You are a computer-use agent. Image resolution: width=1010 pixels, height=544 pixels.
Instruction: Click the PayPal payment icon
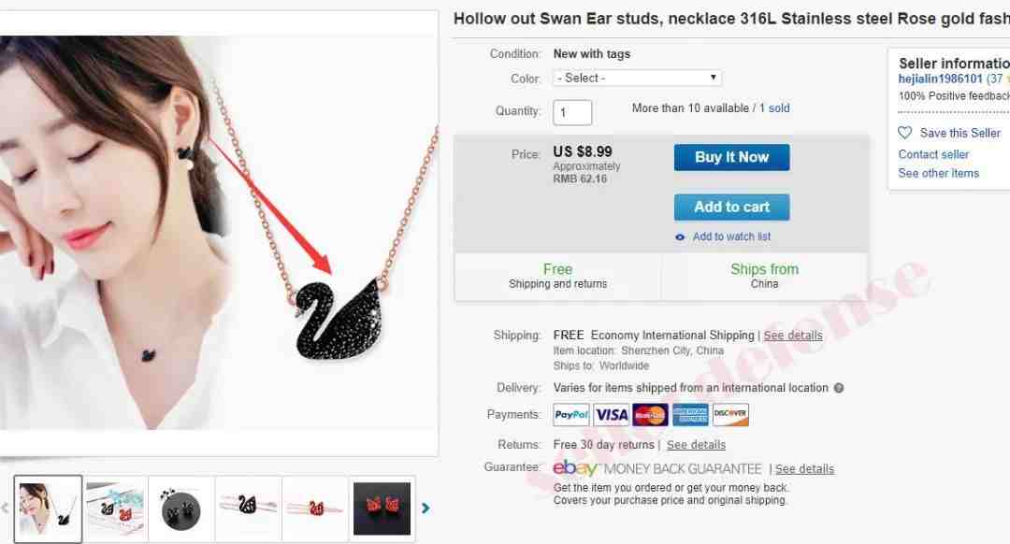point(571,415)
